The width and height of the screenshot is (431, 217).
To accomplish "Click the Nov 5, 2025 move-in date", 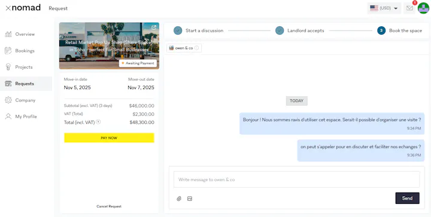I will point(77,88).
